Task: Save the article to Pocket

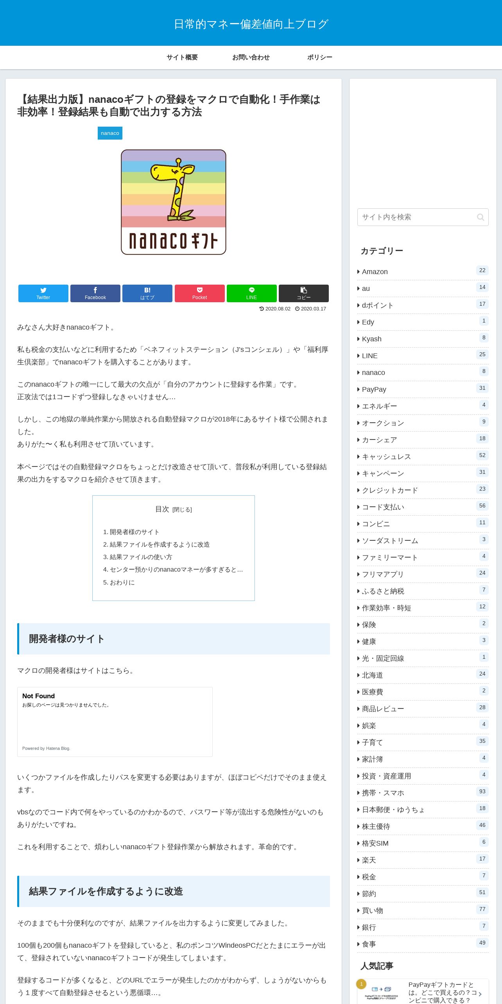Action: click(x=200, y=293)
